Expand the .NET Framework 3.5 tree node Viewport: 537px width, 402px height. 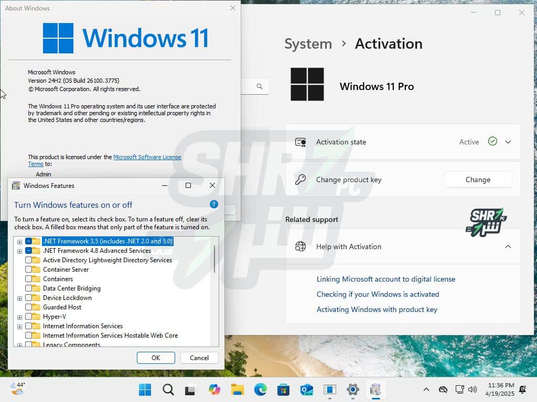click(19, 242)
